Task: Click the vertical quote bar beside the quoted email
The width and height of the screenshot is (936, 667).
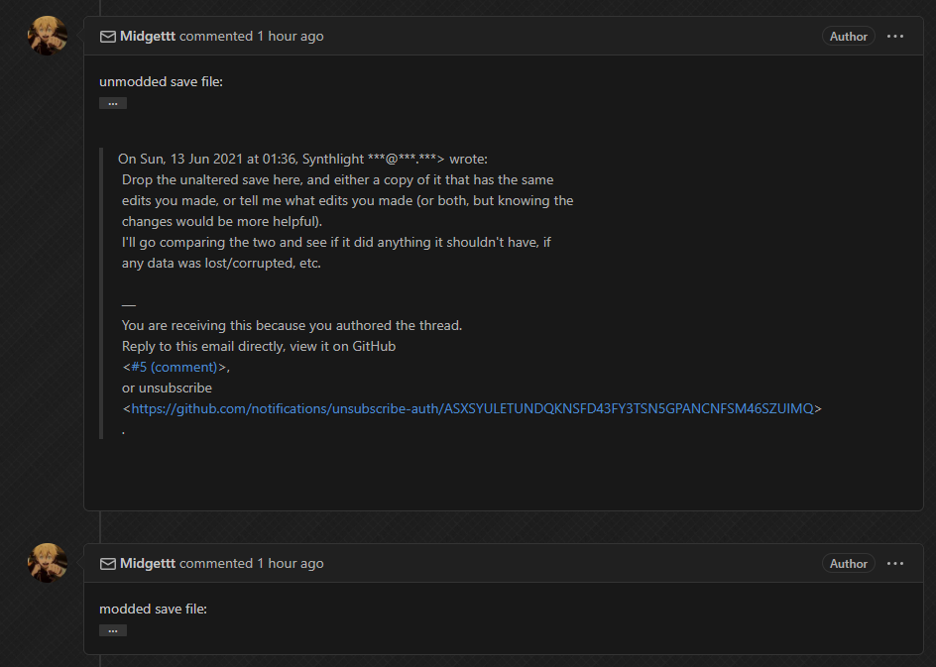Action: pyautogui.click(x=102, y=287)
